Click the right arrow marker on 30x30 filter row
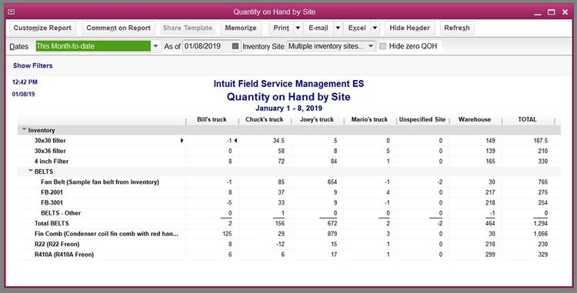 (182, 141)
